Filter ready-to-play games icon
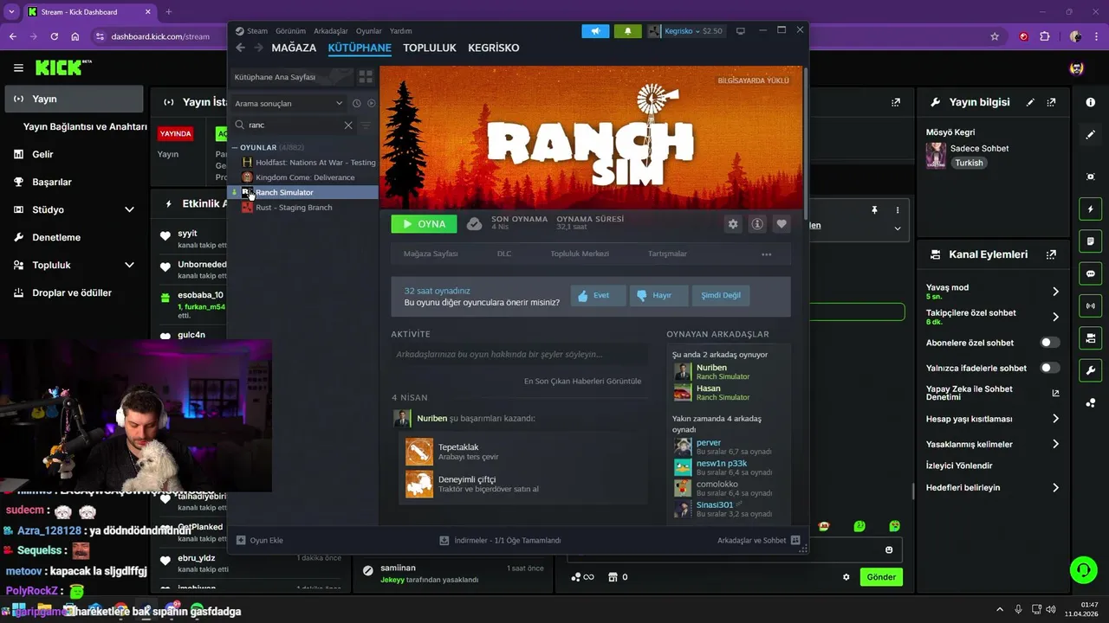1109x623 pixels. pyautogui.click(x=372, y=103)
